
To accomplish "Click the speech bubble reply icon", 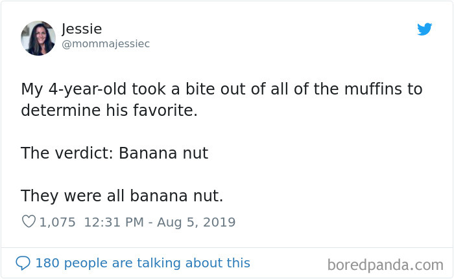I will click(x=23, y=263).
